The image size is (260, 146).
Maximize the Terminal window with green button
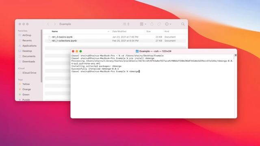(x=80, y=52)
